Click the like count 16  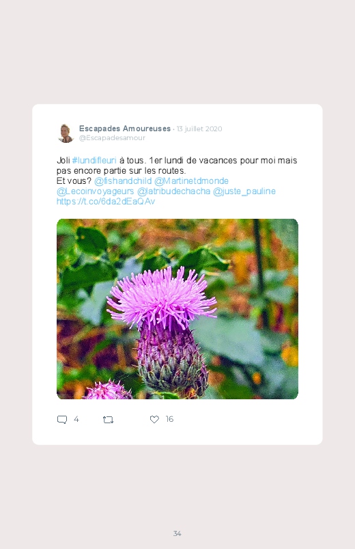[x=169, y=419]
